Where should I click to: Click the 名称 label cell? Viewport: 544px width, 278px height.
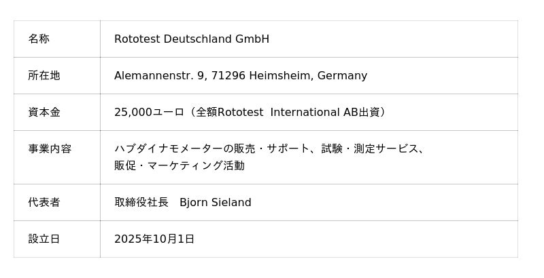coord(39,39)
